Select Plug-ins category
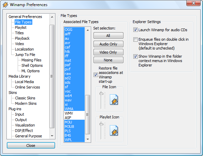This screenshot has height=156, width=203. 15,109
